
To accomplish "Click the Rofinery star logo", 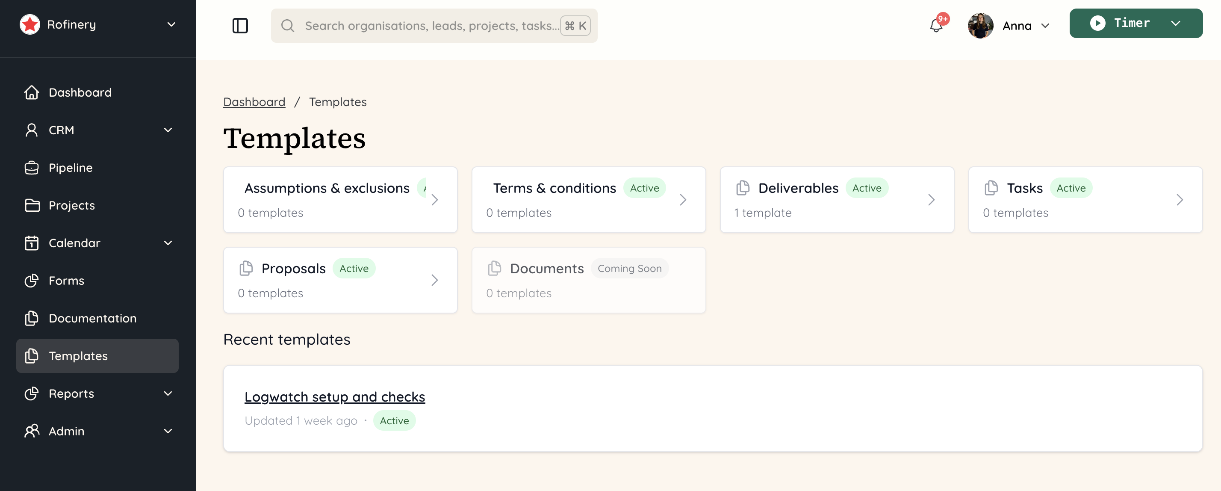I will 30,24.
